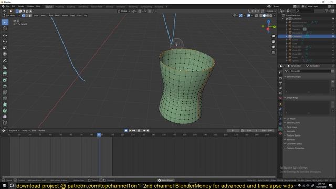Open the Active Tool properties tab icon

(280, 72)
